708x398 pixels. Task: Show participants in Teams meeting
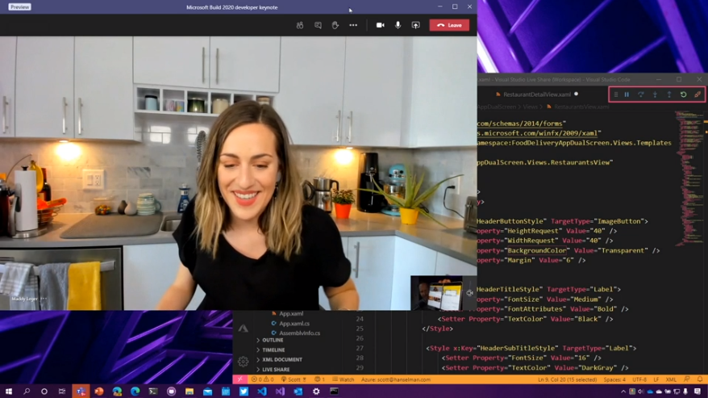[300, 25]
